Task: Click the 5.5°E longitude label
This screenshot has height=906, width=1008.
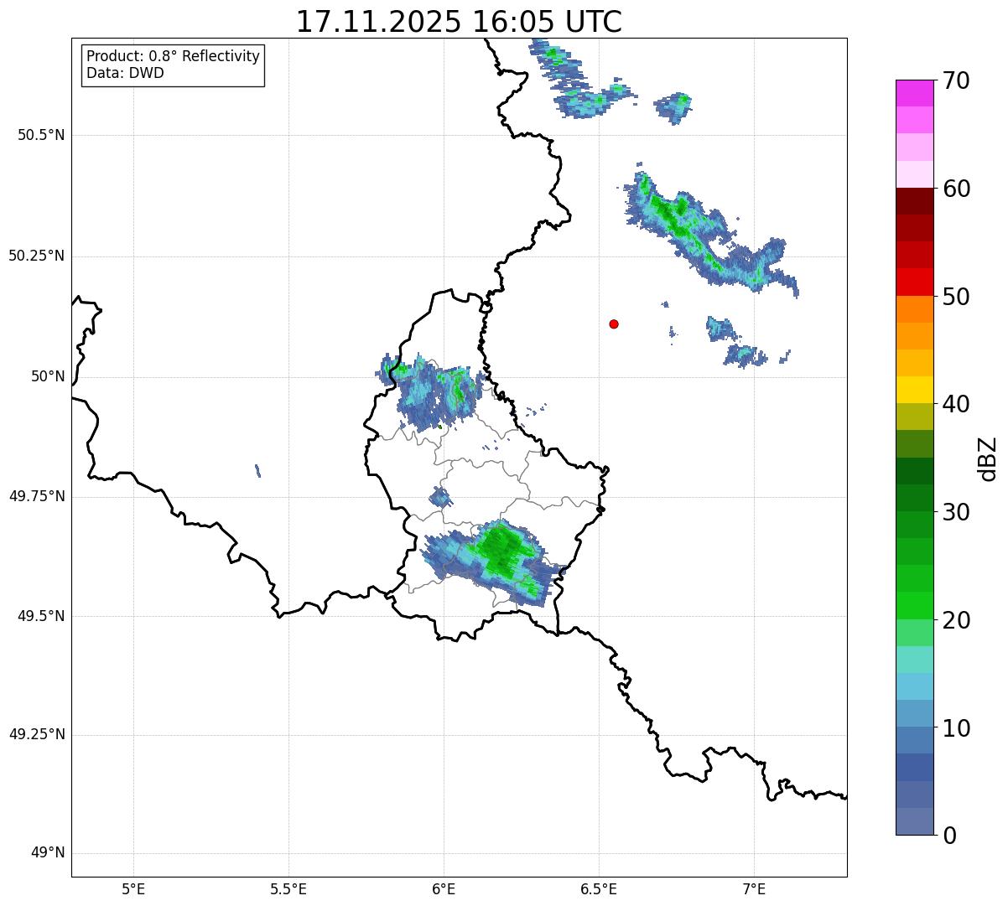Action: pos(288,888)
